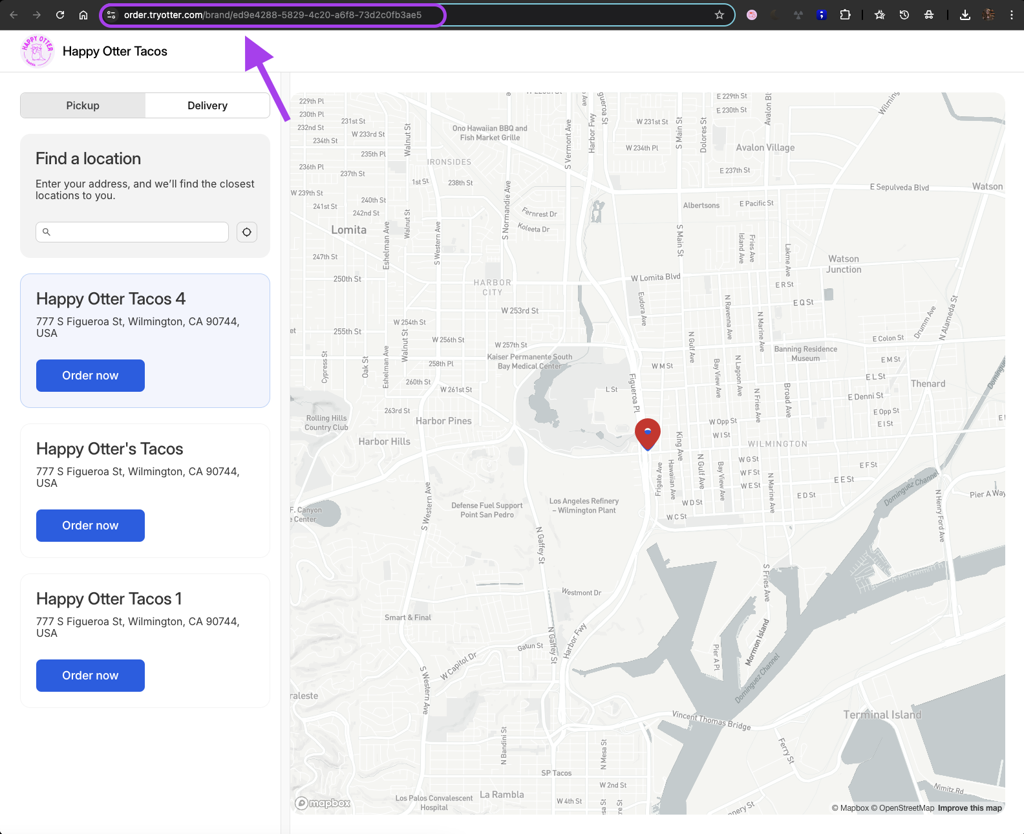Click the Harbor Hills map label
This screenshot has height=834, width=1024.
(385, 442)
